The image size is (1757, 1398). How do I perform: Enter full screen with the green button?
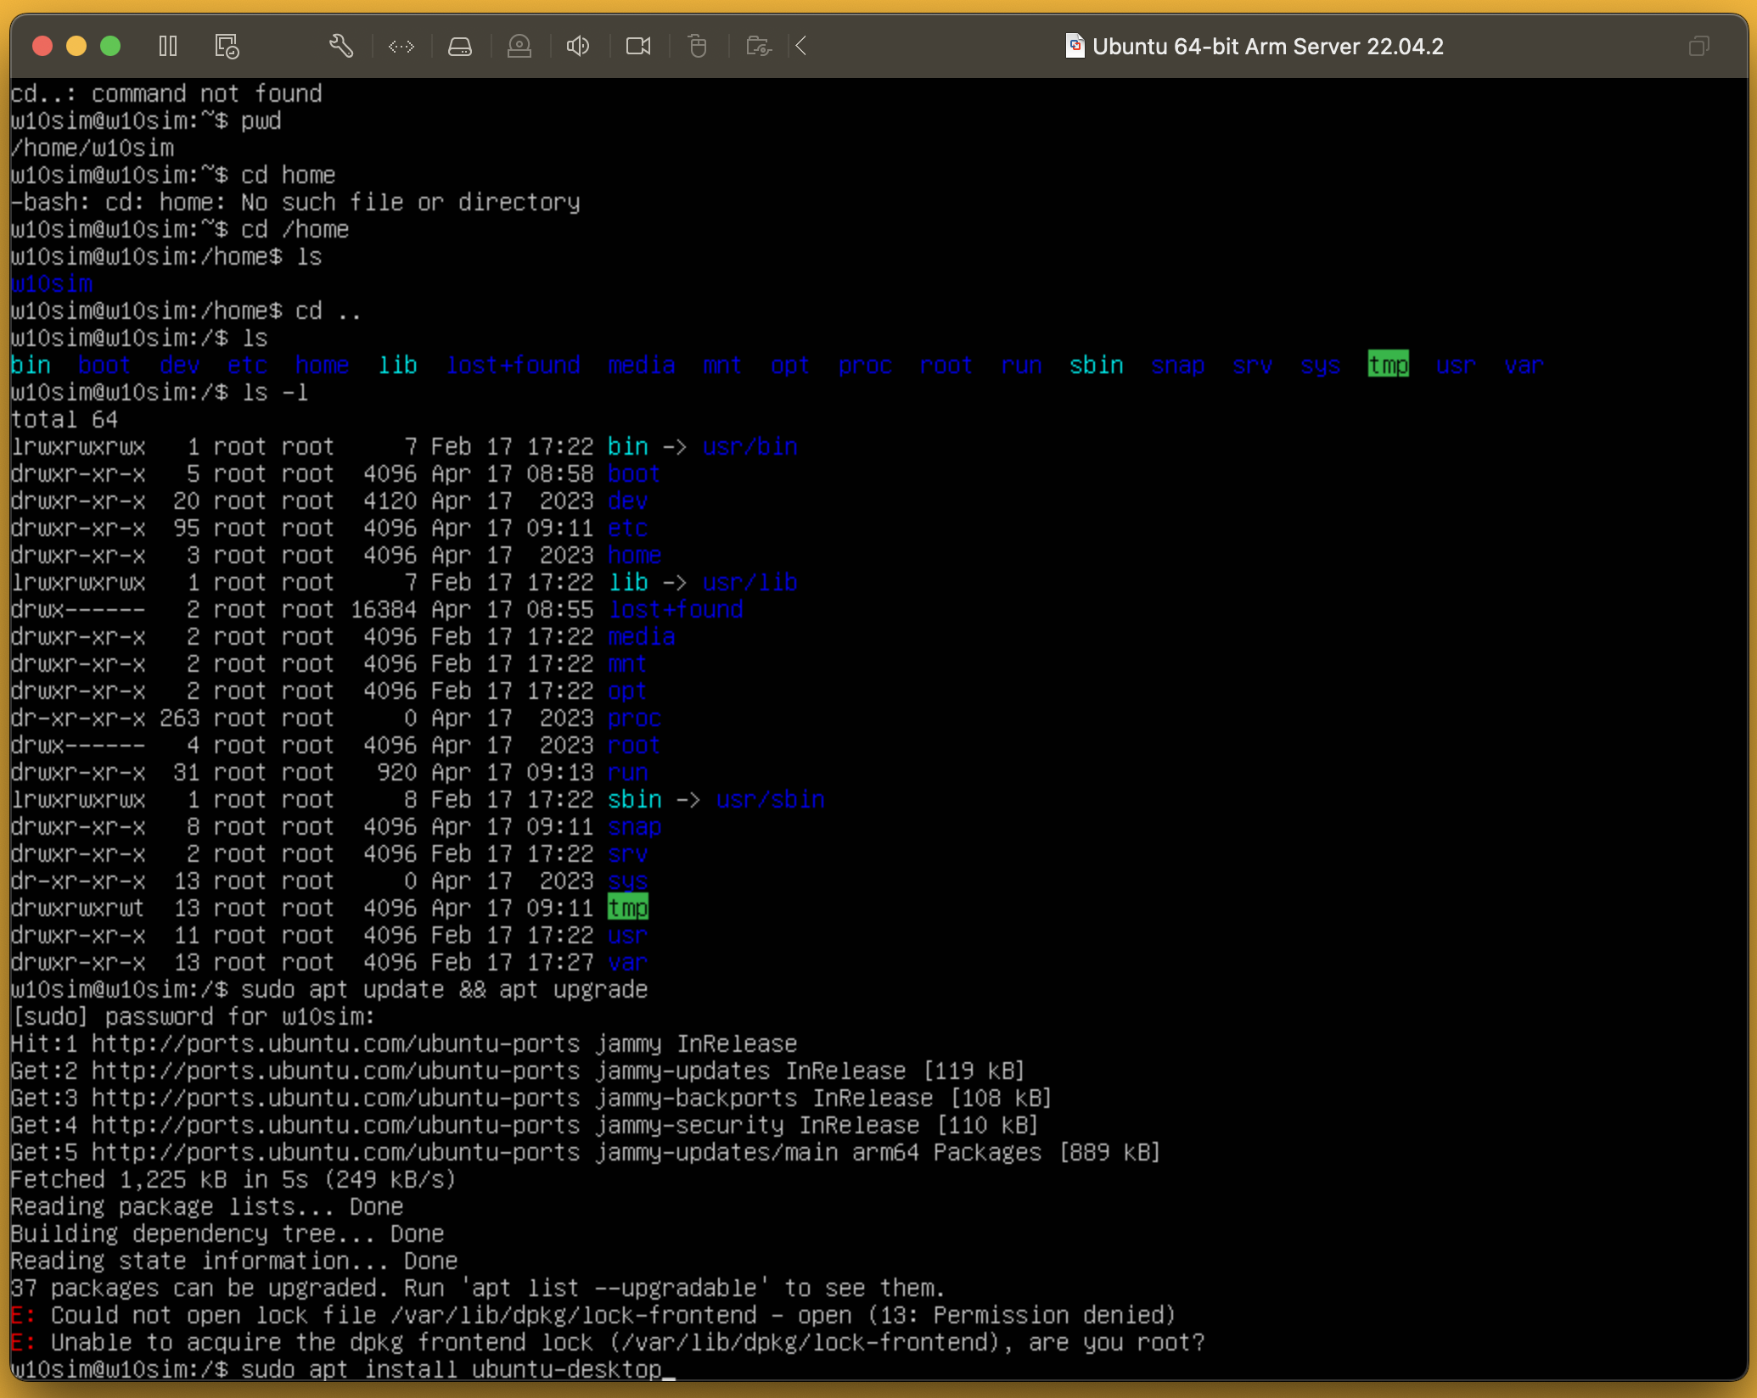point(110,46)
